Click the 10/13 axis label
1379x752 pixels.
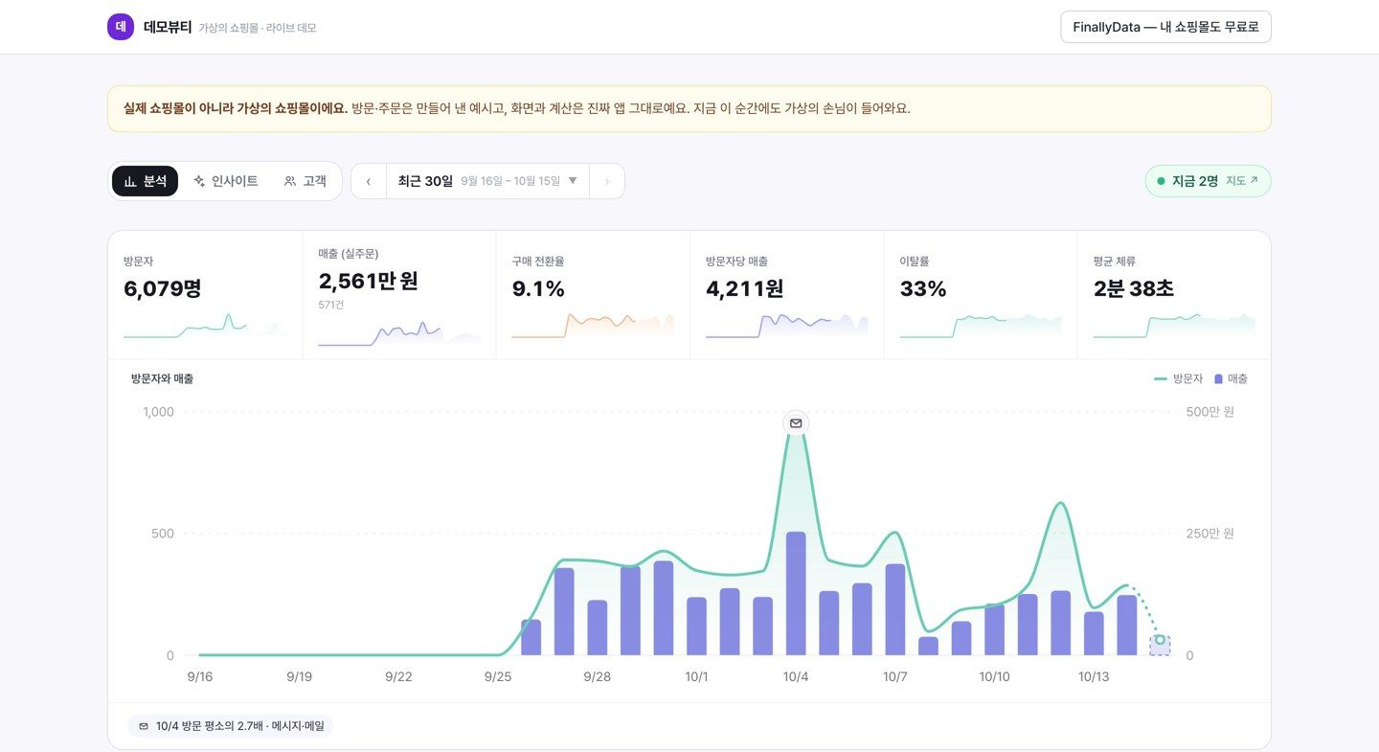coord(1094,677)
